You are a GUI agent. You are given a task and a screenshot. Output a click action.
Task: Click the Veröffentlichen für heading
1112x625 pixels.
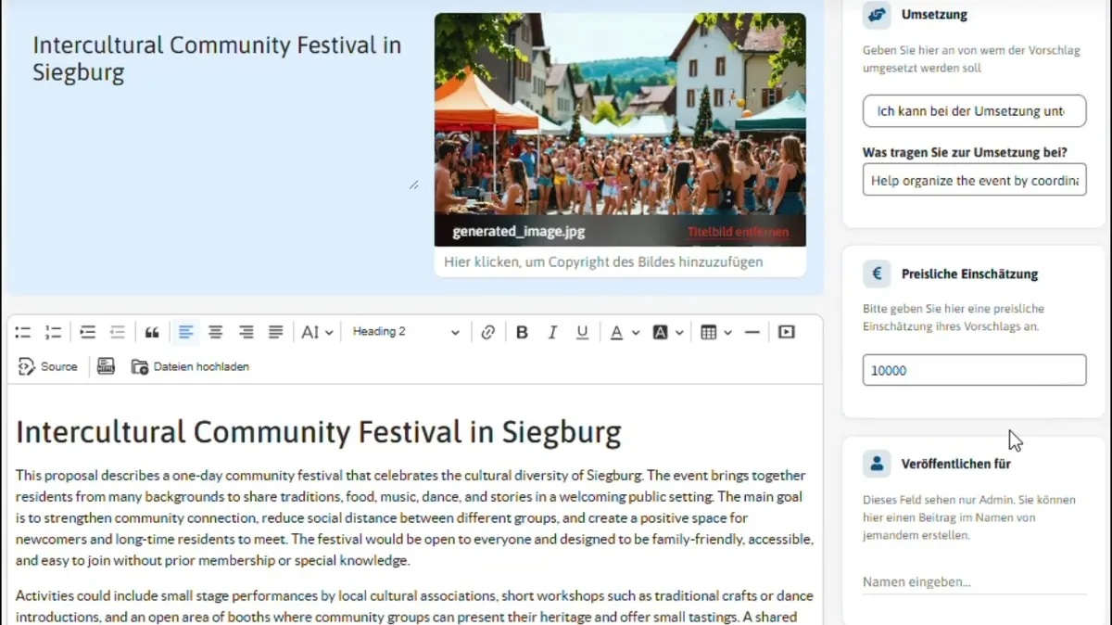coord(955,464)
